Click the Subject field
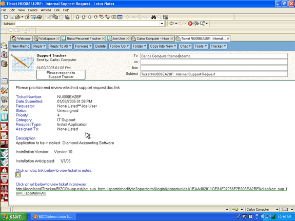 point(214,74)
